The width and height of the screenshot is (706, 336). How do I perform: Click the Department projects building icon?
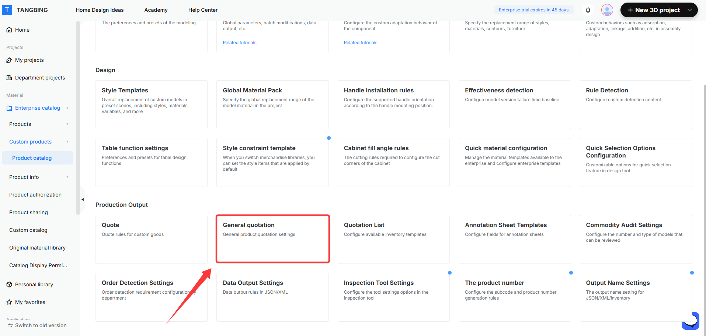9,78
